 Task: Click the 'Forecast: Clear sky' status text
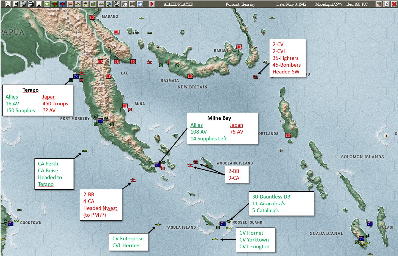tap(241, 4)
